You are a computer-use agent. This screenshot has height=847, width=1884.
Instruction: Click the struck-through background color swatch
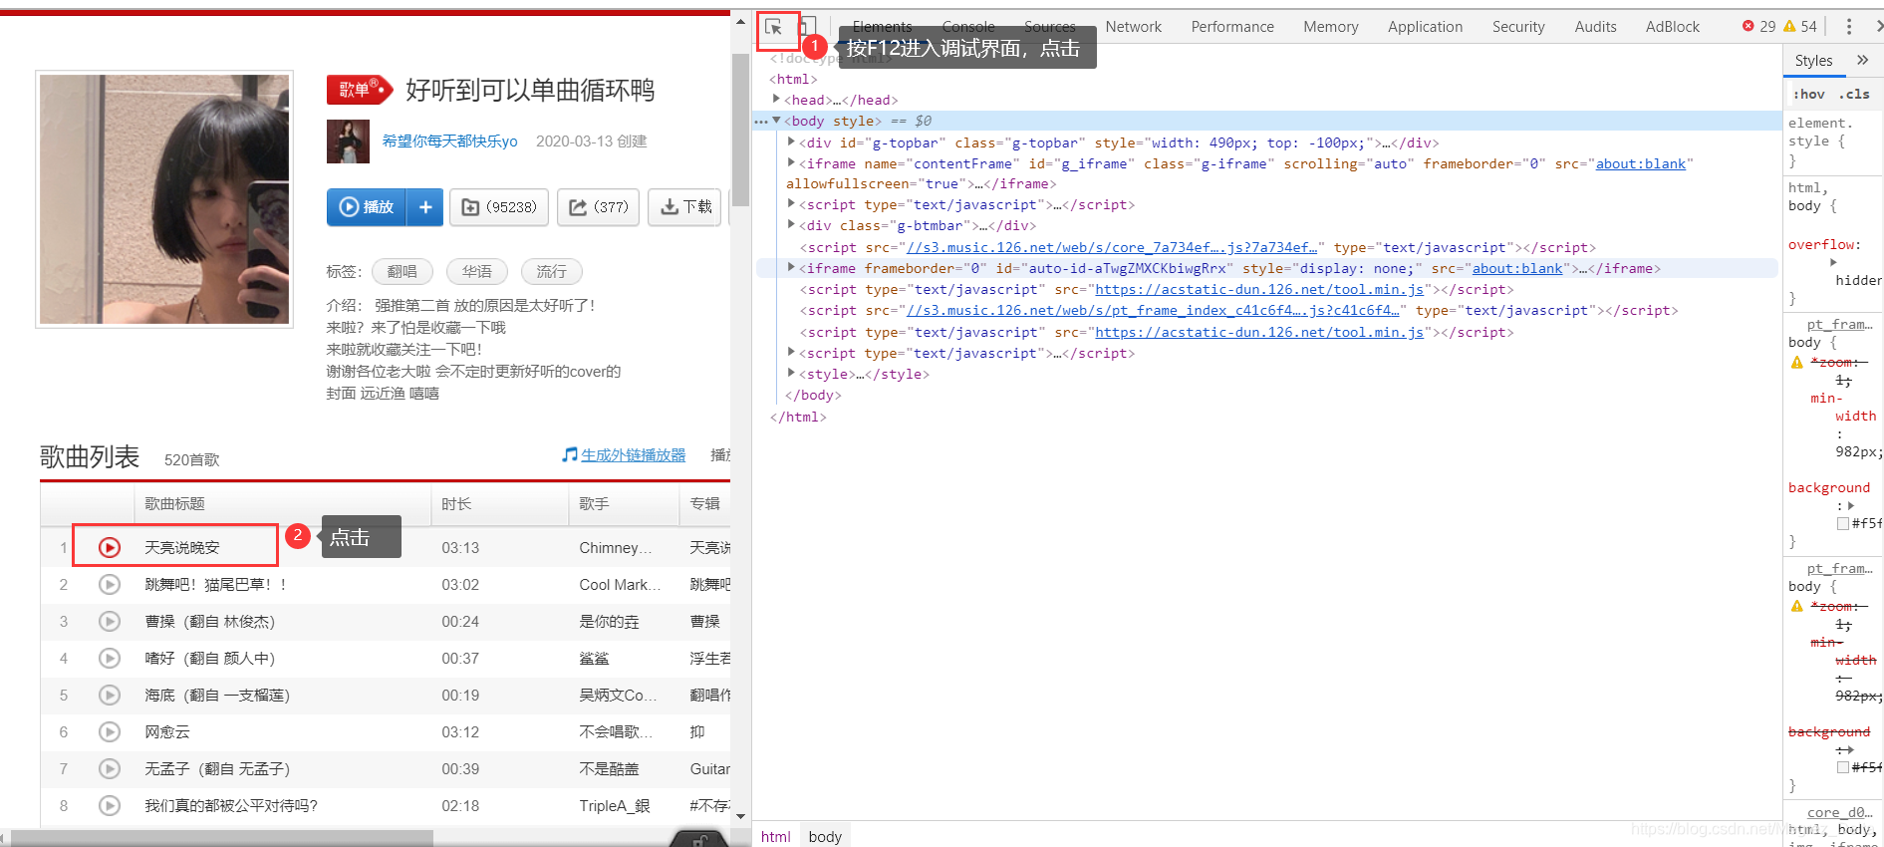point(1843,767)
